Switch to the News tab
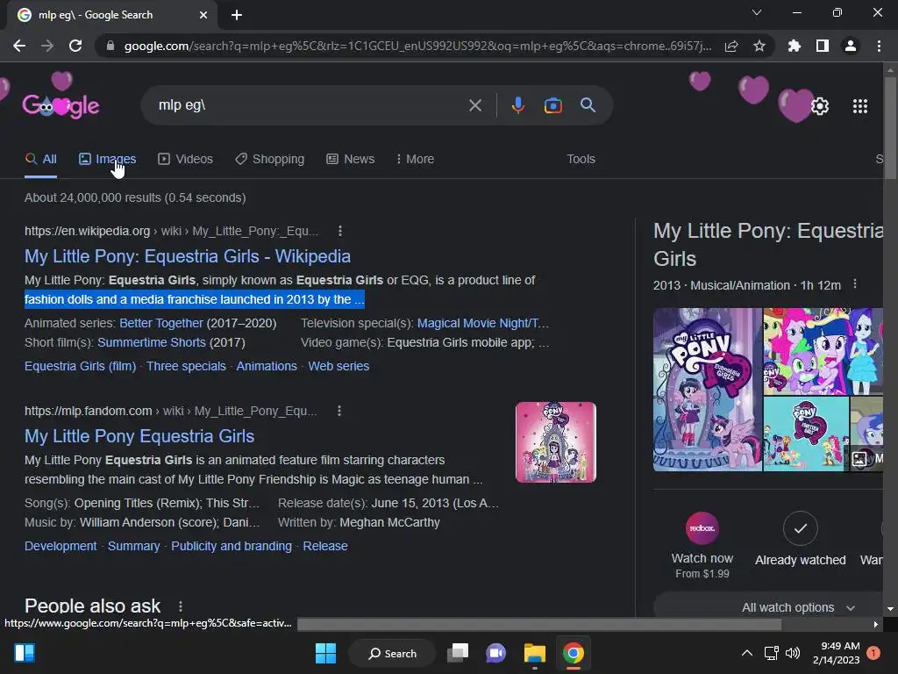 [x=351, y=160]
